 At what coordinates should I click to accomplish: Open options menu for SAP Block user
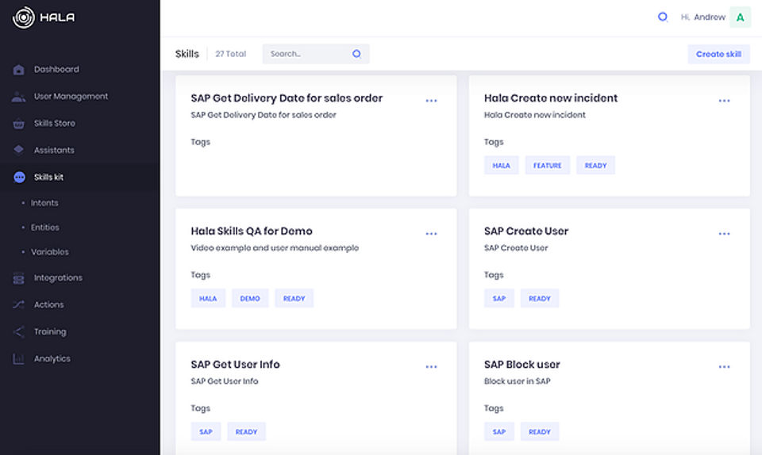[x=724, y=367]
